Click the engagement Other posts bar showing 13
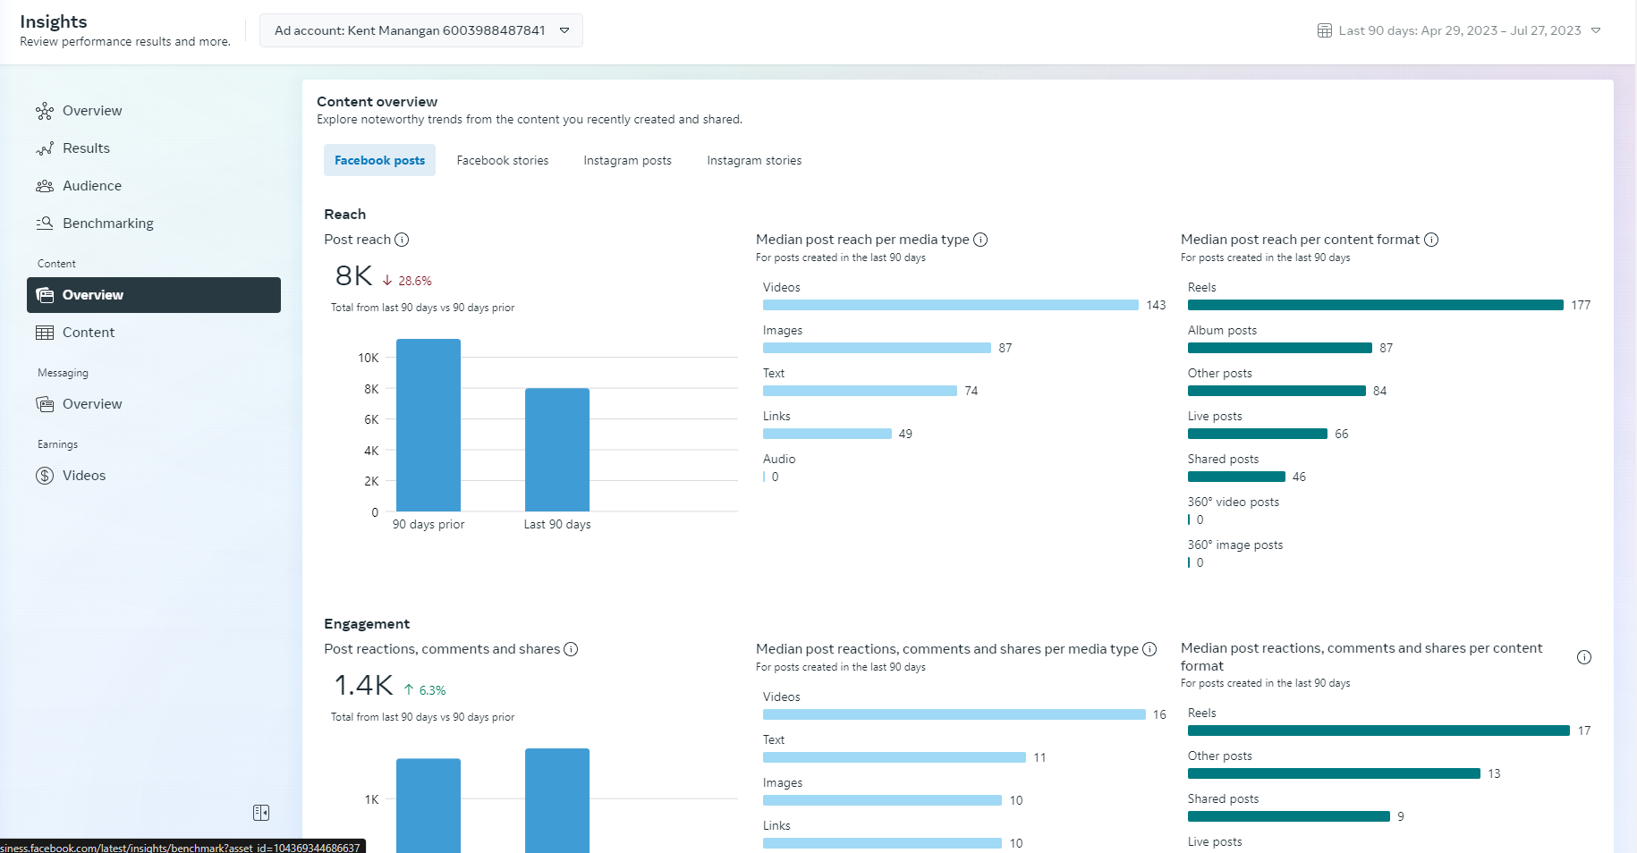 point(1334,773)
